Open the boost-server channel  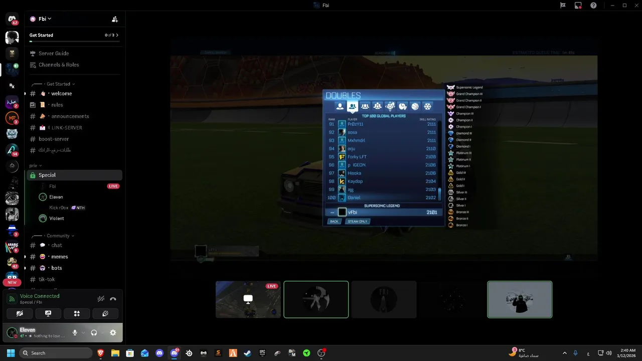(74, 139)
